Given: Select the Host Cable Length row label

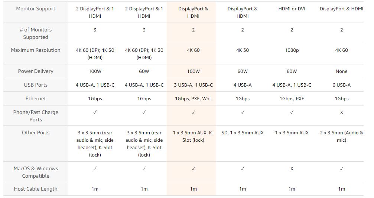Looking at the screenshot, I should [36, 189].
